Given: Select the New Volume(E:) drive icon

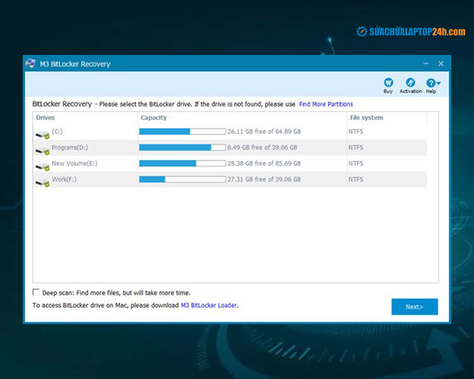Looking at the screenshot, I should pyautogui.click(x=42, y=167).
